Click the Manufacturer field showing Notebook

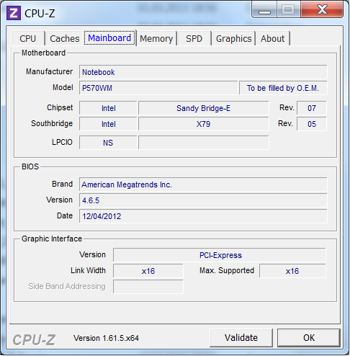(203, 72)
